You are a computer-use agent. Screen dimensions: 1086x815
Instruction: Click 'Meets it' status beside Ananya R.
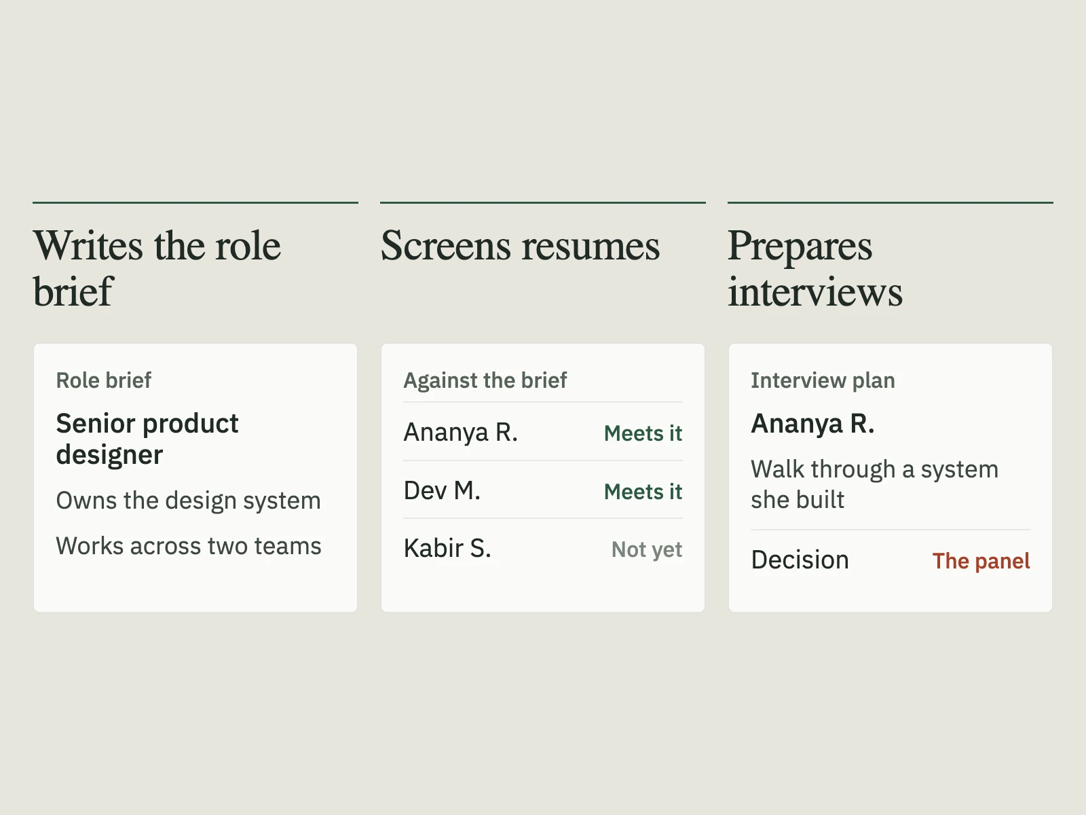pyautogui.click(x=643, y=433)
